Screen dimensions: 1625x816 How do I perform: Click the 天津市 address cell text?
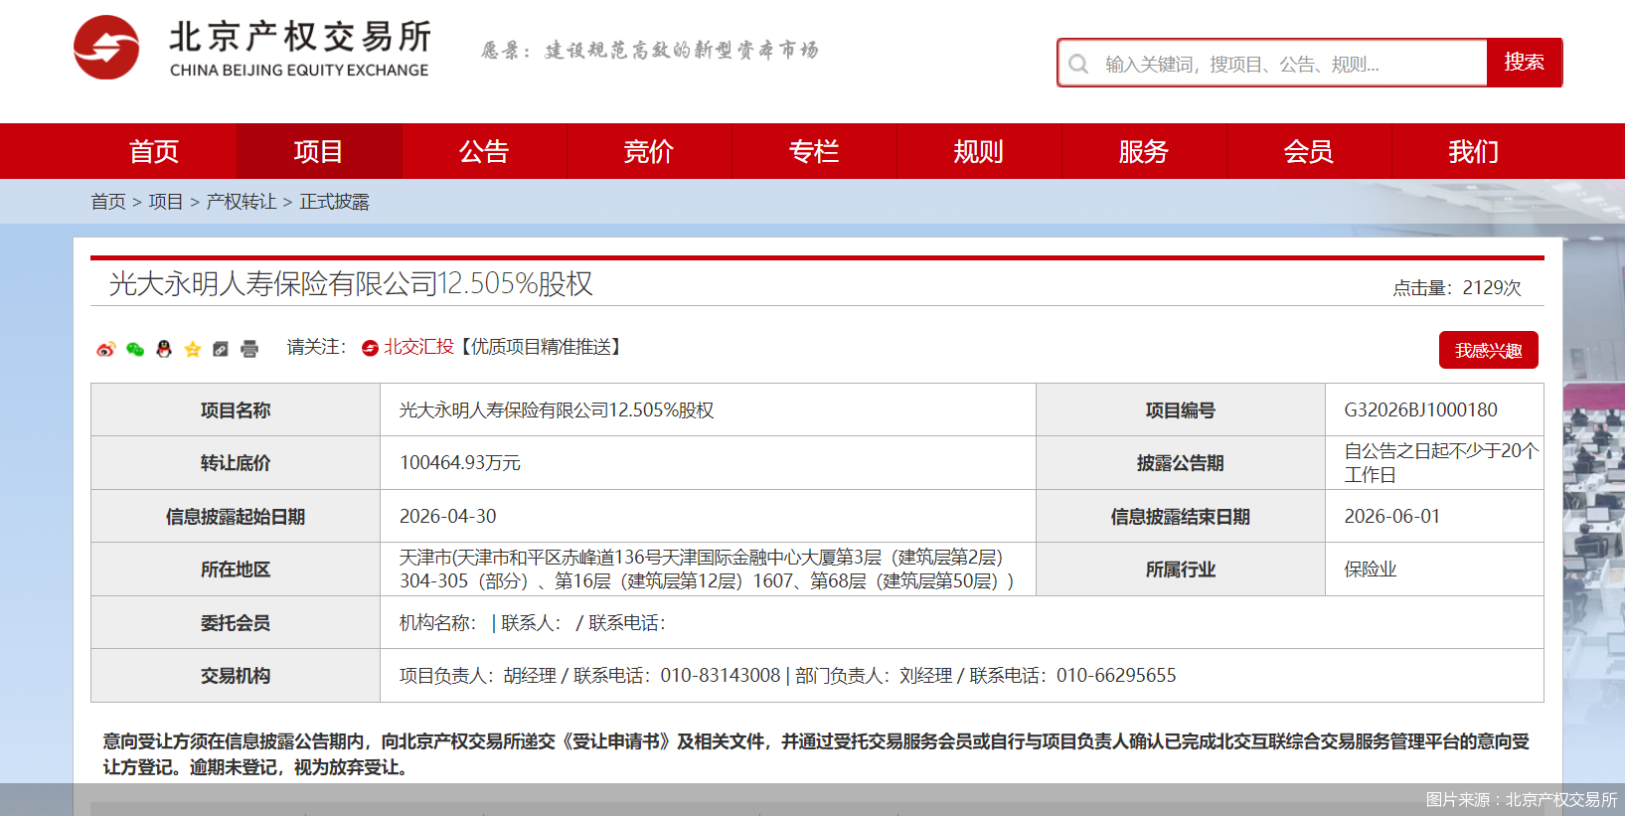point(707,569)
